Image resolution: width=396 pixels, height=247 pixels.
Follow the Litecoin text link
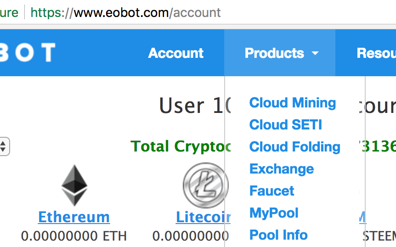coord(203,217)
